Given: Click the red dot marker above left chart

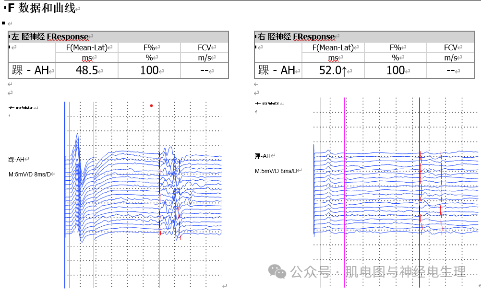Looking at the screenshot, I should point(151,105).
